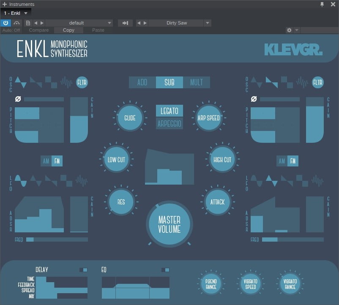Choose noise shape for left-side LFO
This screenshot has width=339, height=305.
[82, 181]
